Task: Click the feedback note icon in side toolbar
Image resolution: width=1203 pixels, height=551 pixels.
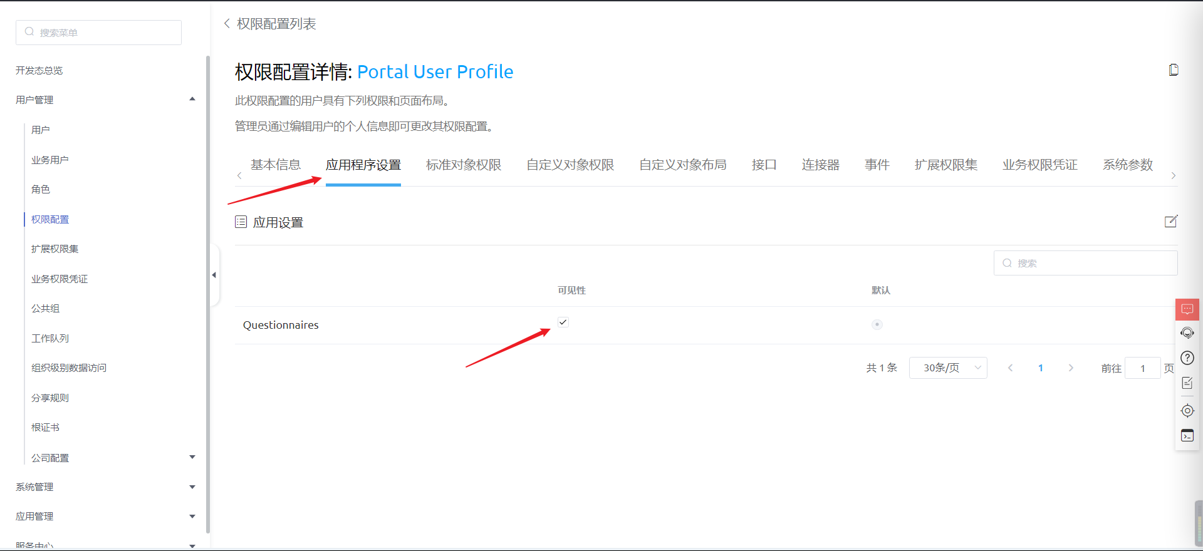Action: click(x=1187, y=383)
